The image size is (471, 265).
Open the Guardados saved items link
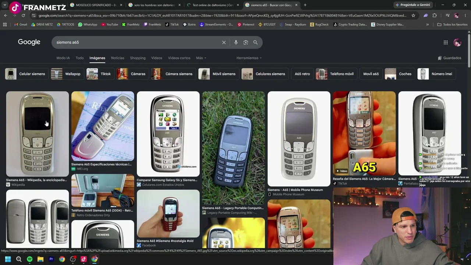pyautogui.click(x=449, y=58)
